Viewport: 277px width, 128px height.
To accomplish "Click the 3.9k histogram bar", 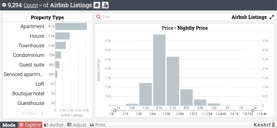I will tap(159, 70).
